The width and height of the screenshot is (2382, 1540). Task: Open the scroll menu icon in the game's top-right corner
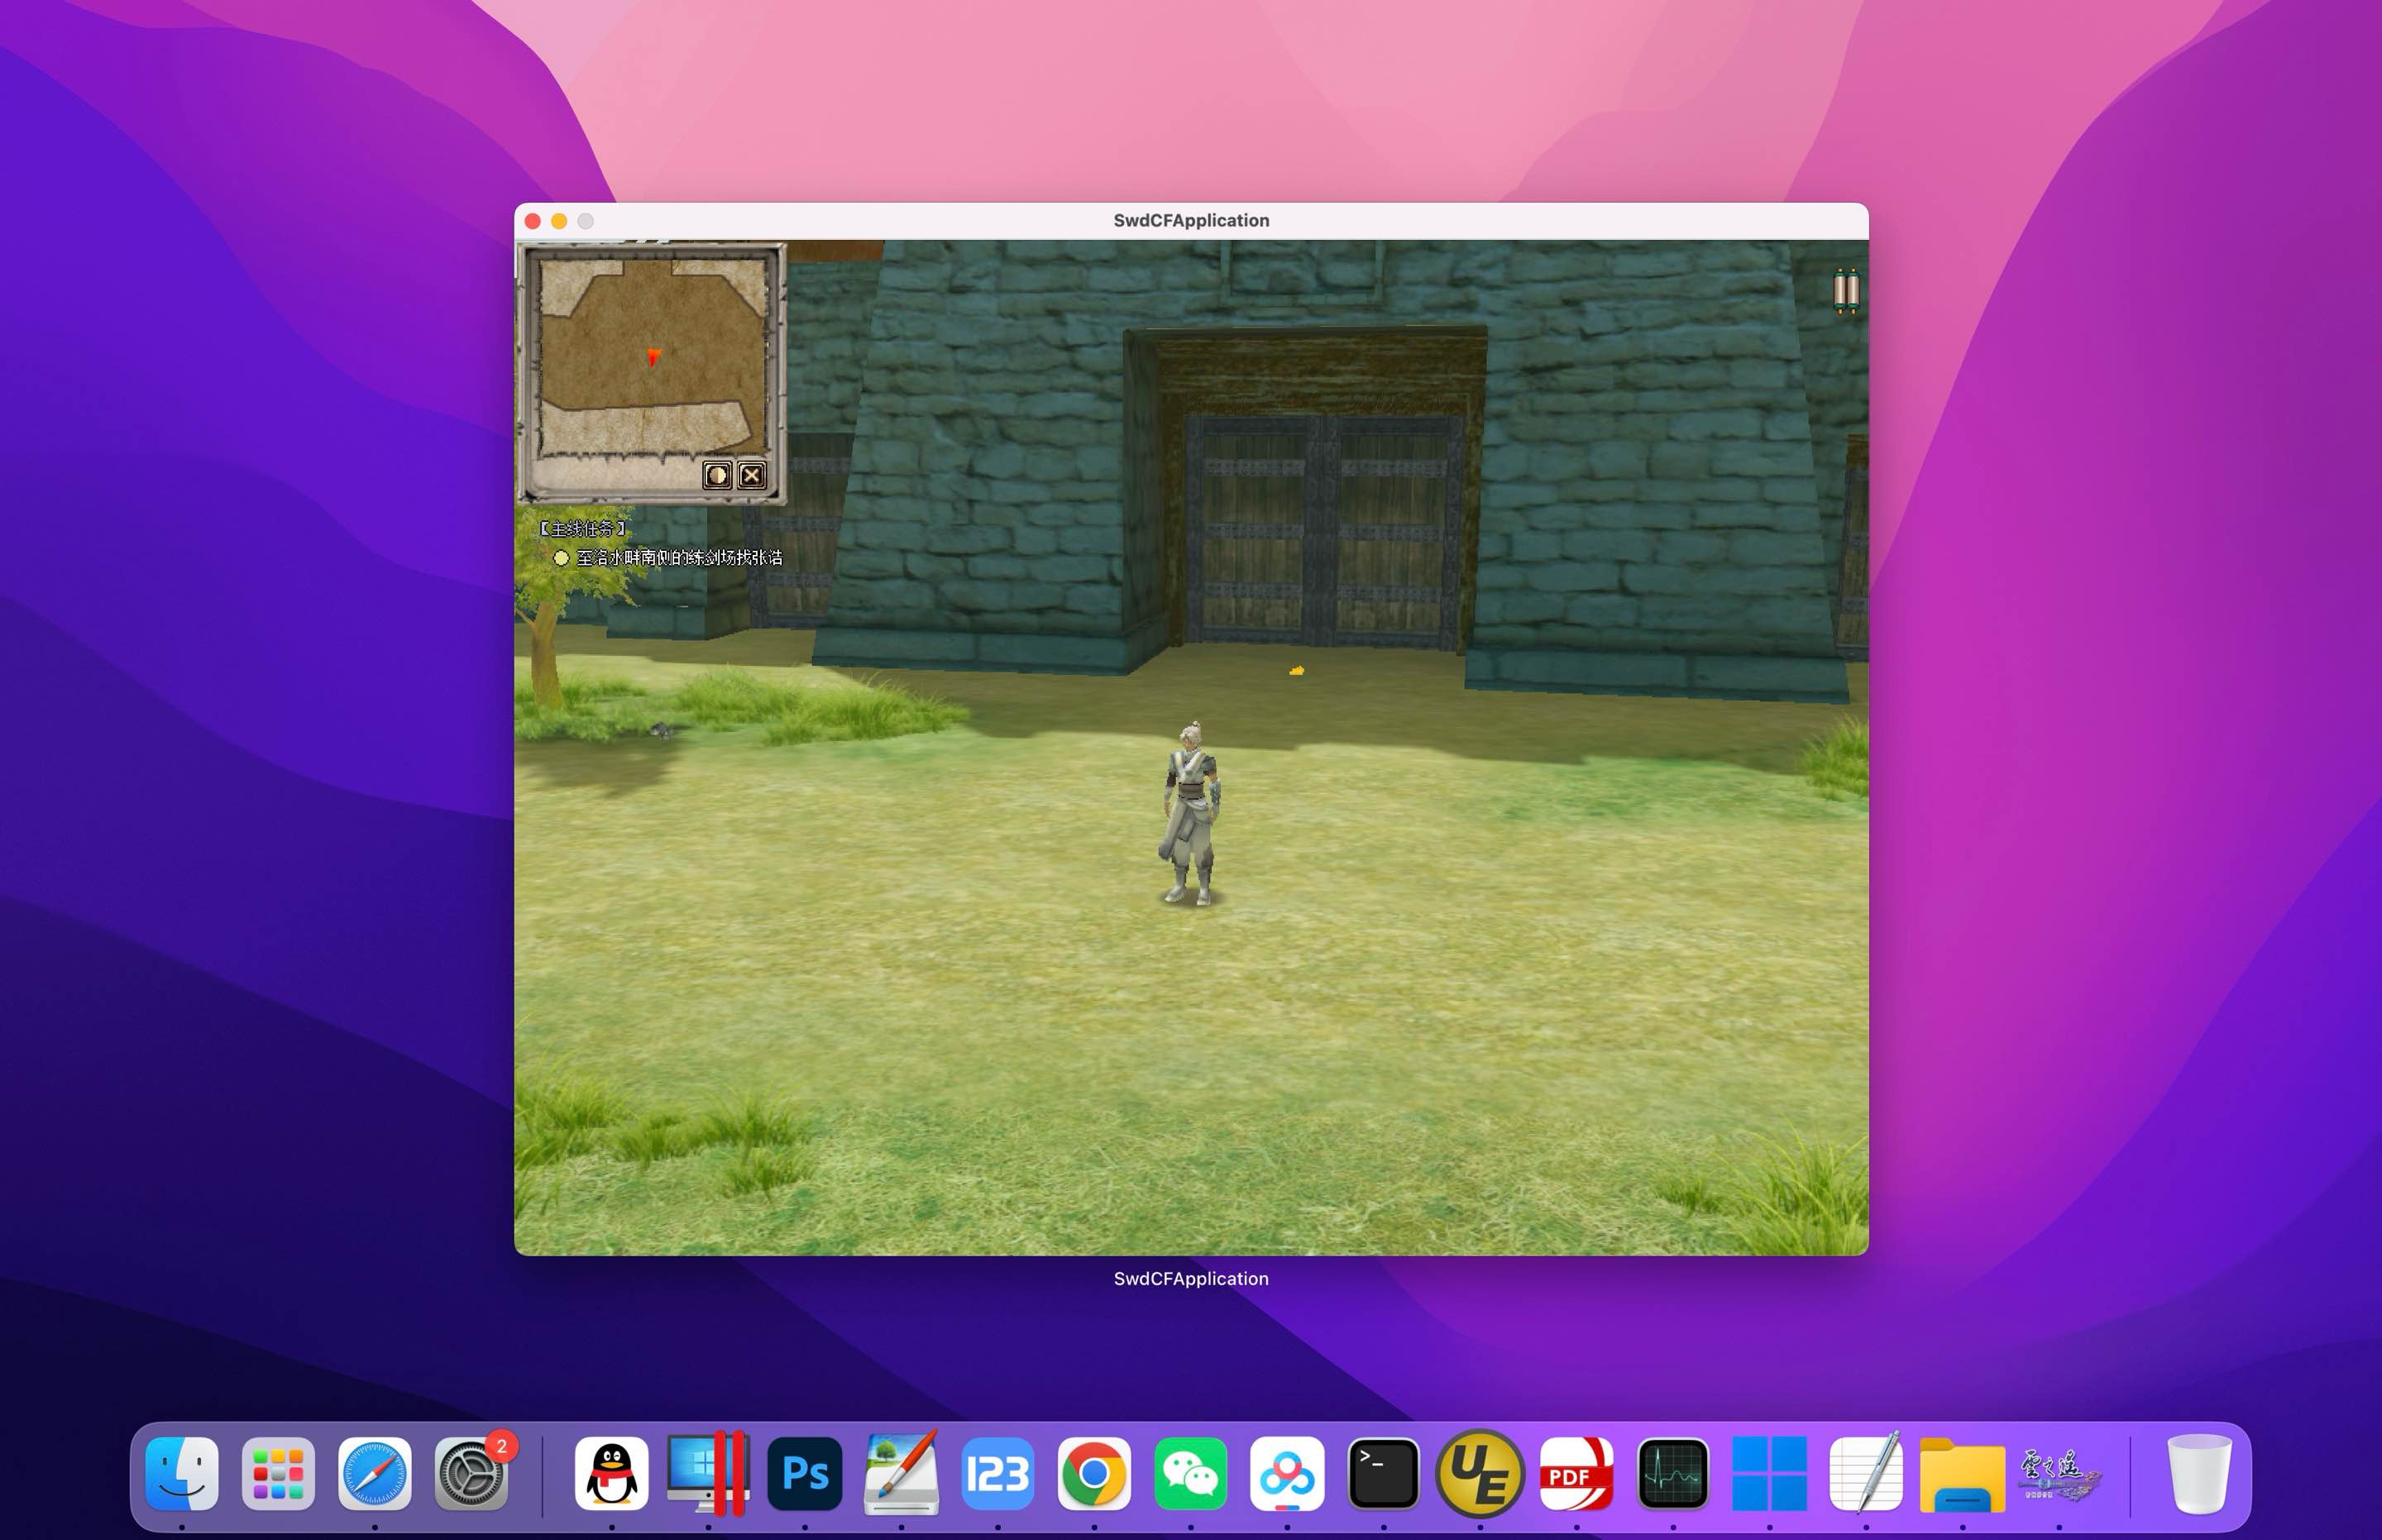tap(1846, 291)
